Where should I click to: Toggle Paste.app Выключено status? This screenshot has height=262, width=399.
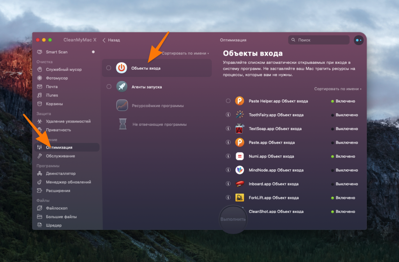[344, 142]
